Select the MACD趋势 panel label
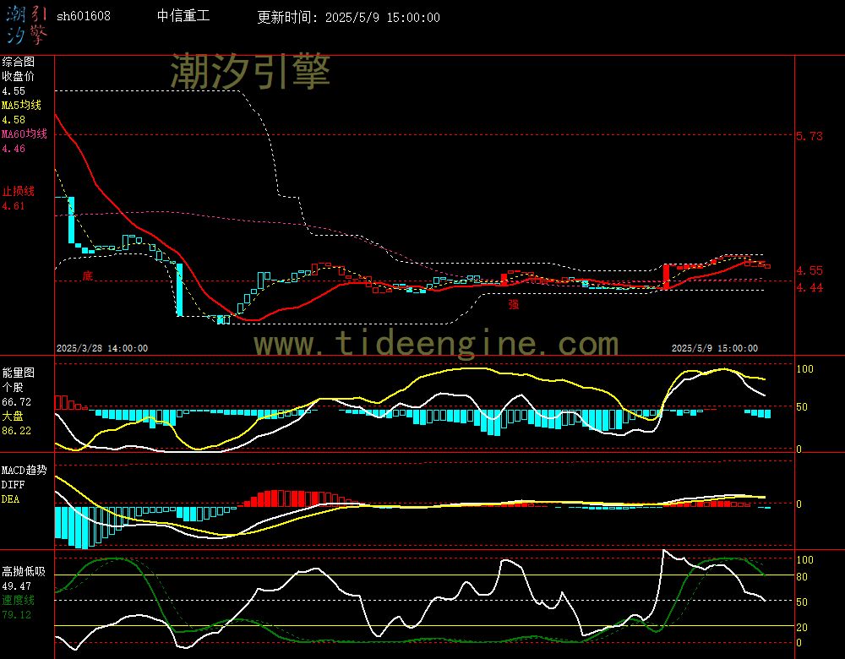Screen dimensions: 845x659 (25, 471)
